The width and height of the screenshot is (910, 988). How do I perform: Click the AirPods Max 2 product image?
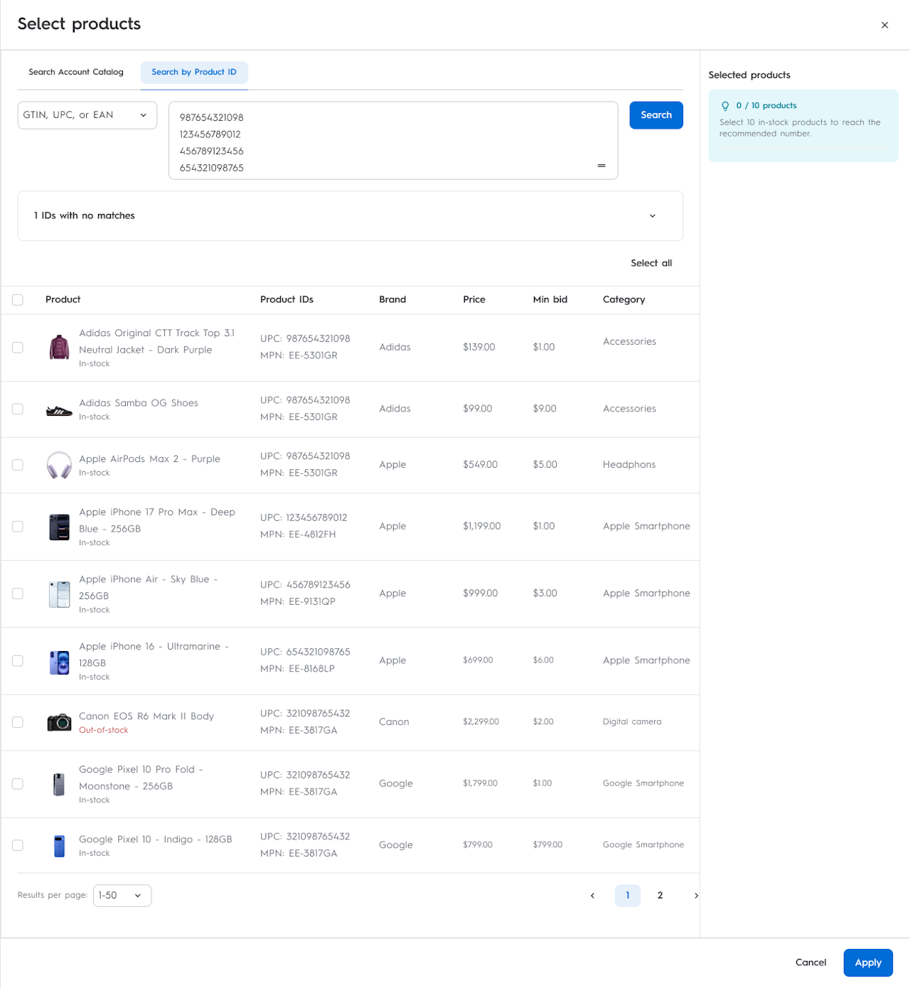(59, 465)
